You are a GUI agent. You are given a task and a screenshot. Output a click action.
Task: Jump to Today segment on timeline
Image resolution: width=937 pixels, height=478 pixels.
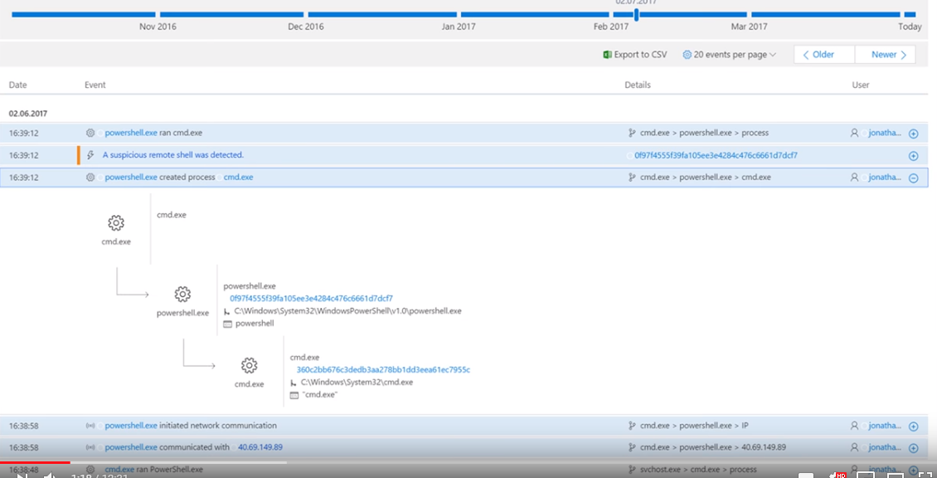[x=910, y=14]
